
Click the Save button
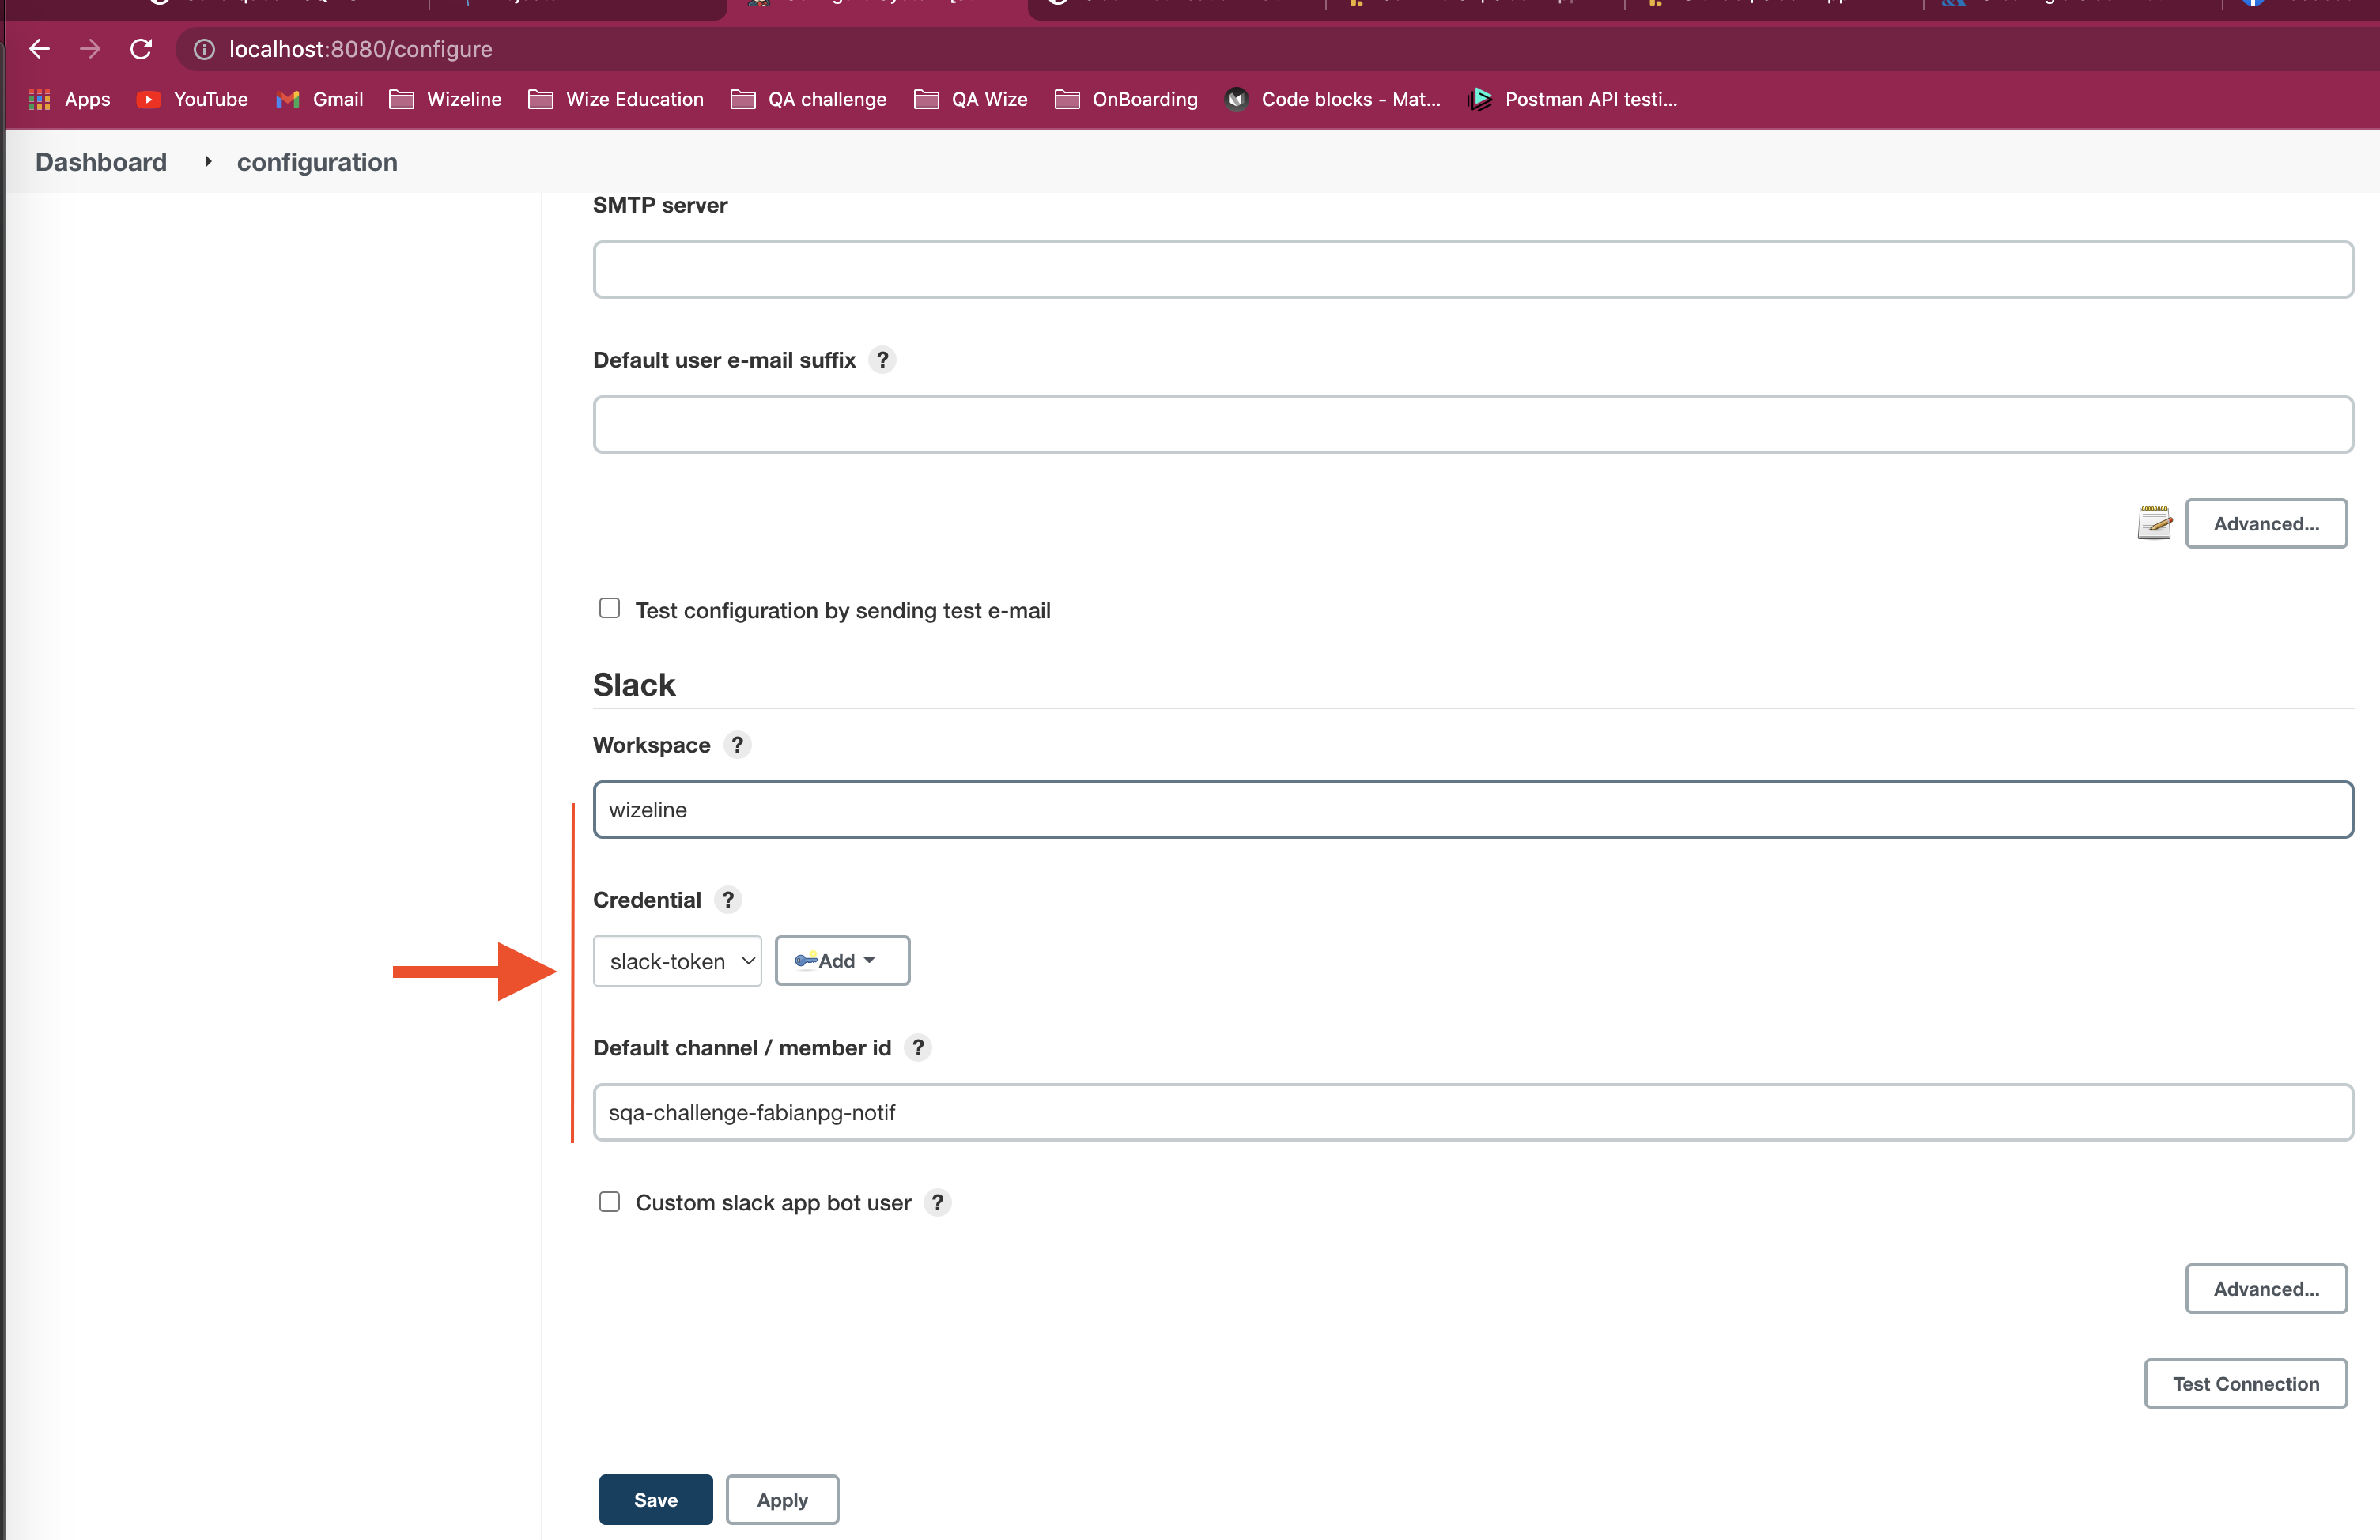tap(655, 1498)
